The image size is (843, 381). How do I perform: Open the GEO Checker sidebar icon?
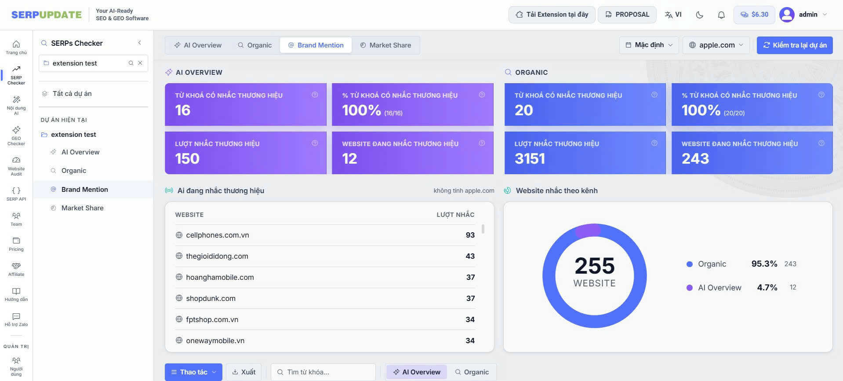point(16,136)
